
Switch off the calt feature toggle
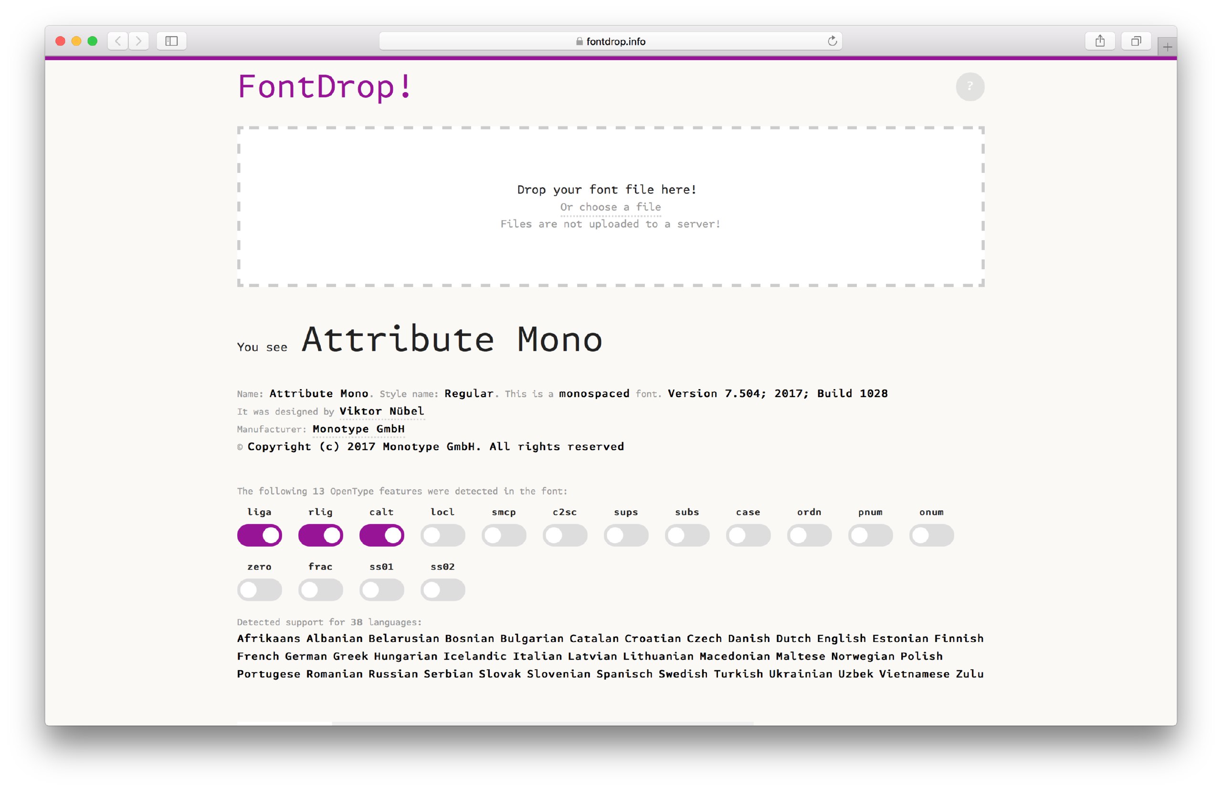[x=382, y=535]
